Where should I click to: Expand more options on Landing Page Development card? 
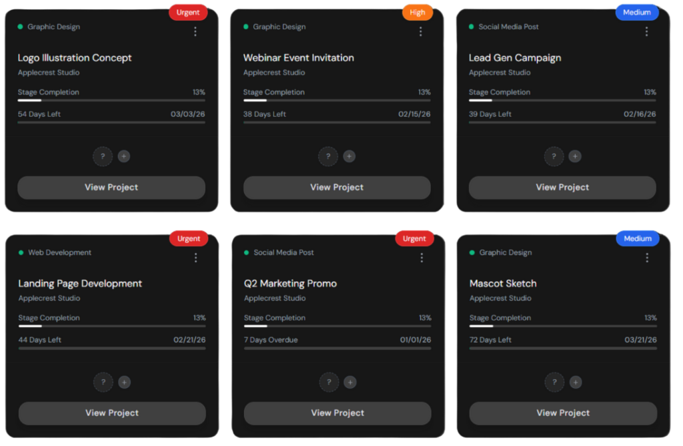[196, 258]
